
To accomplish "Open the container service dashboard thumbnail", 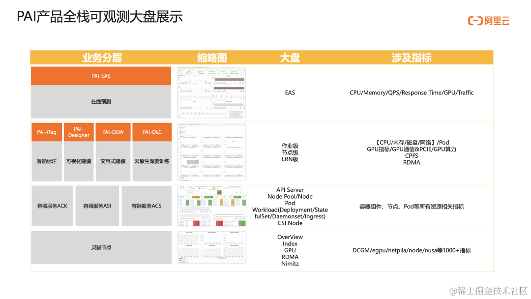I will (x=211, y=206).
